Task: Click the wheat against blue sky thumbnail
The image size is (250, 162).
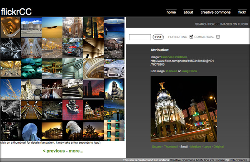Action: [x=10, y=89]
